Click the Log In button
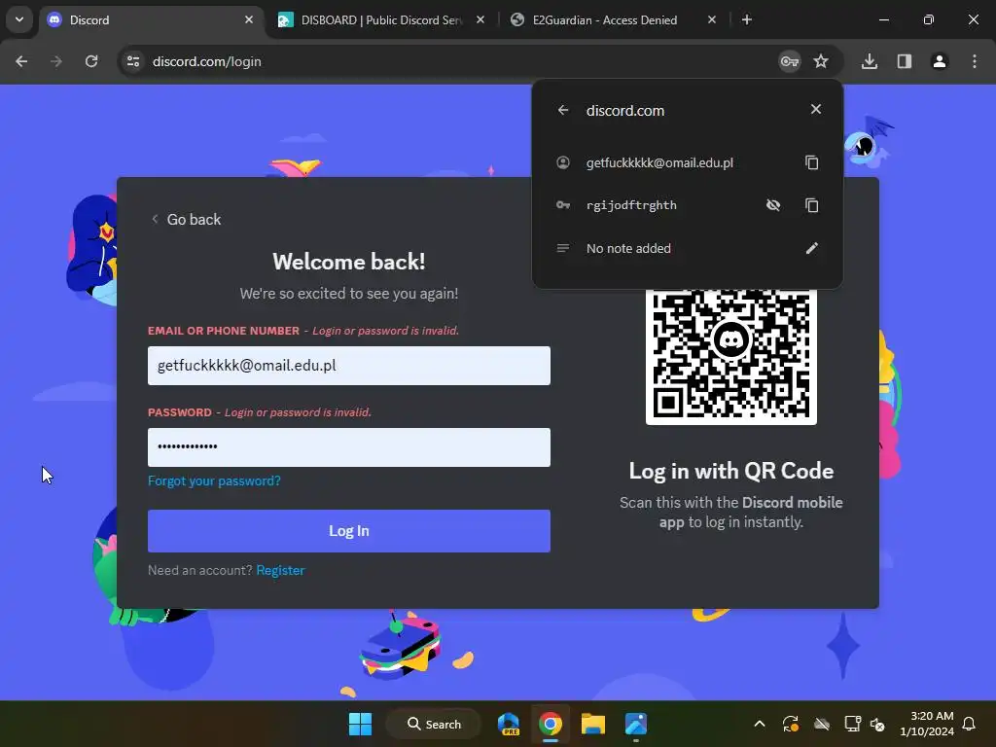Image resolution: width=996 pixels, height=747 pixels. coord(349,531)
